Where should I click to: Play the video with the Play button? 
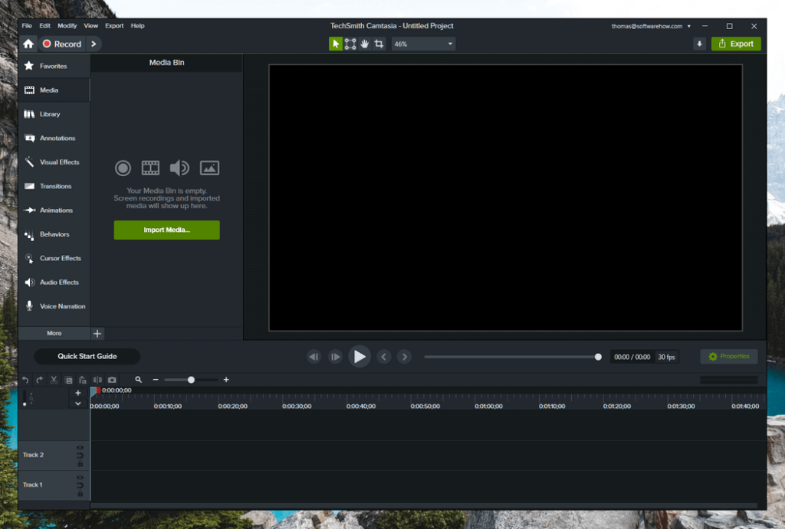[x=360, y=357]
